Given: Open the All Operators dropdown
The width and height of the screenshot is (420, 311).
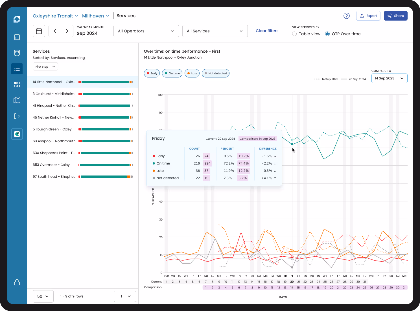Looking at the screenshot, I should (146, 31).
